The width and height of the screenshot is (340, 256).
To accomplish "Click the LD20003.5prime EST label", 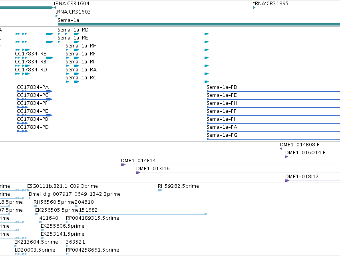I will 35,250.
